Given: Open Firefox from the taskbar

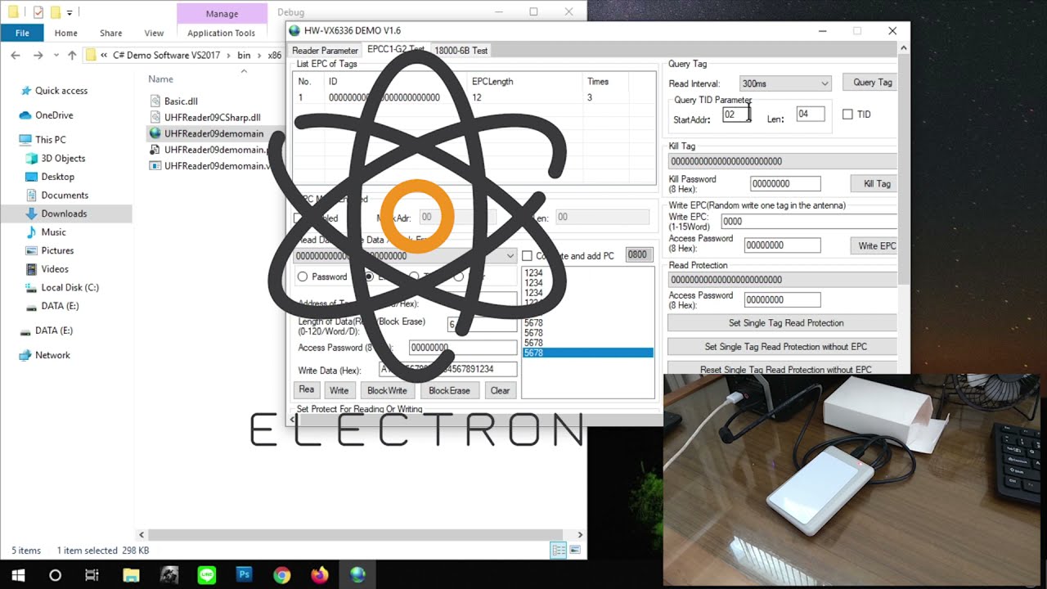Looking at the screenshot, I should [319, 575].
